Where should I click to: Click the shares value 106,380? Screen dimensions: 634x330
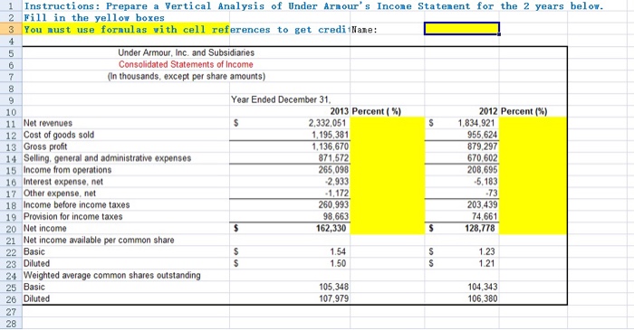(x=483, y=298)
